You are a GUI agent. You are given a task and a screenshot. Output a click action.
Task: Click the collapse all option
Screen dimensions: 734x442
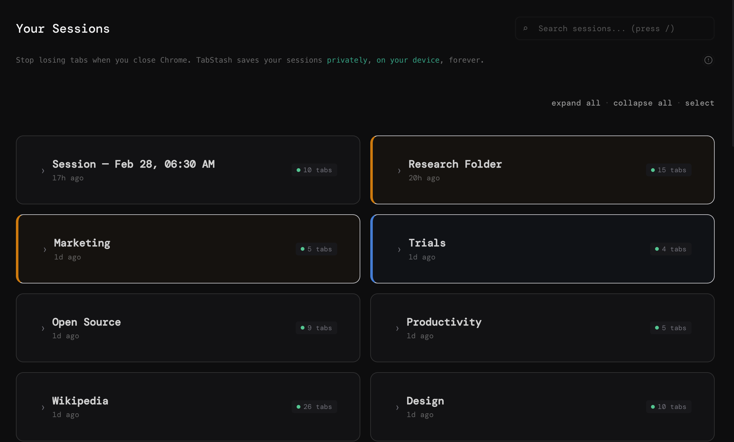click(643, 103)
